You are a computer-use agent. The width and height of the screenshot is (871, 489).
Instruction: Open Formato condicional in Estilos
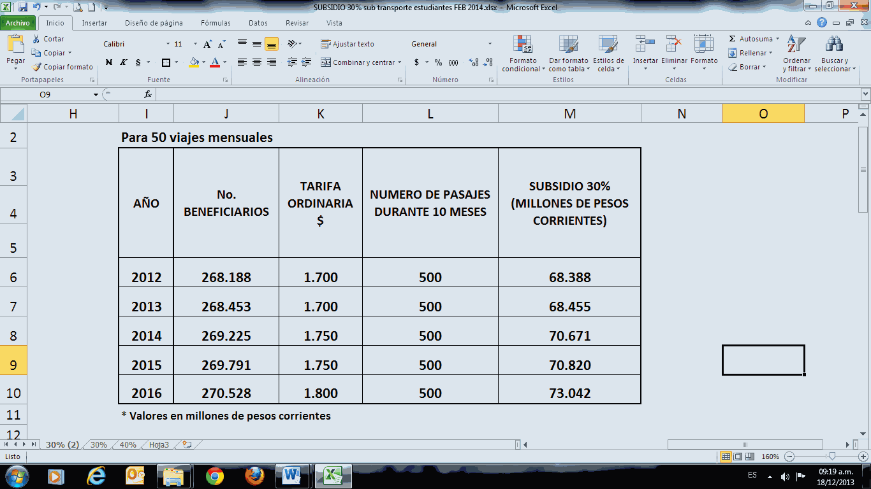[523, 45]
